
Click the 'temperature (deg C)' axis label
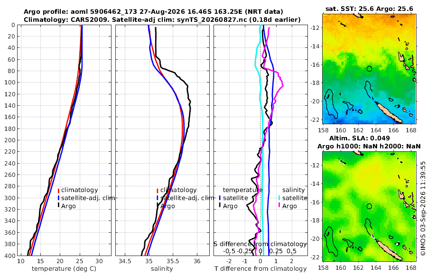coord(64,269)
